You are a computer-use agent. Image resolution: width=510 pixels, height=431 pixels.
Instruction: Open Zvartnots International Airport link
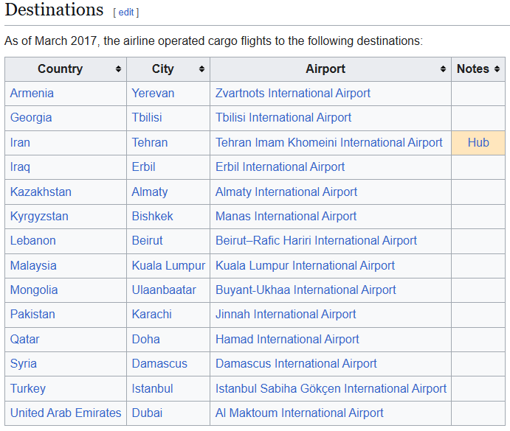click(x=293, y=94)
